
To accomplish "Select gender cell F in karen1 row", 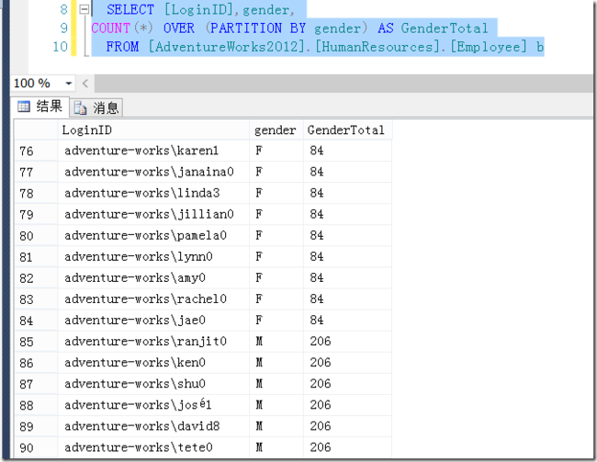I will point(276,151).
